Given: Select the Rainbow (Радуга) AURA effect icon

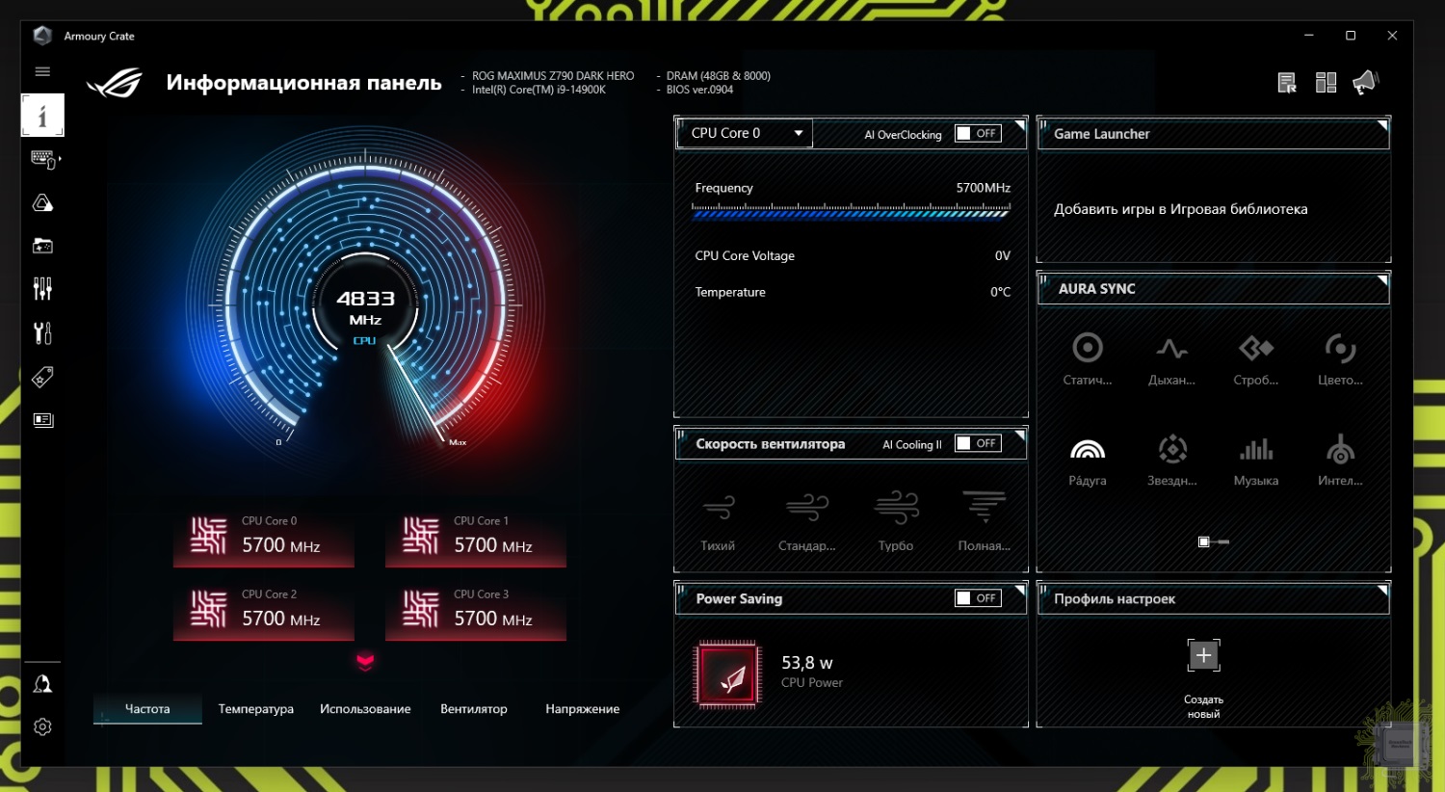Looking at the screenshot, I should pos(1087,450).
